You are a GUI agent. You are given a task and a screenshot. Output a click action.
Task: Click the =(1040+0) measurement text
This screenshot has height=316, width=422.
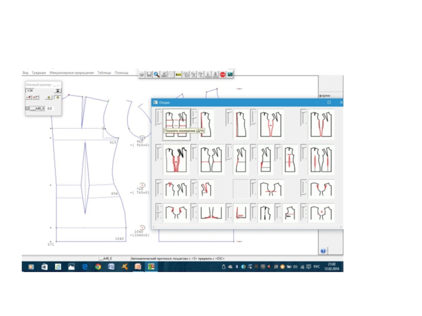pos(140,235)
